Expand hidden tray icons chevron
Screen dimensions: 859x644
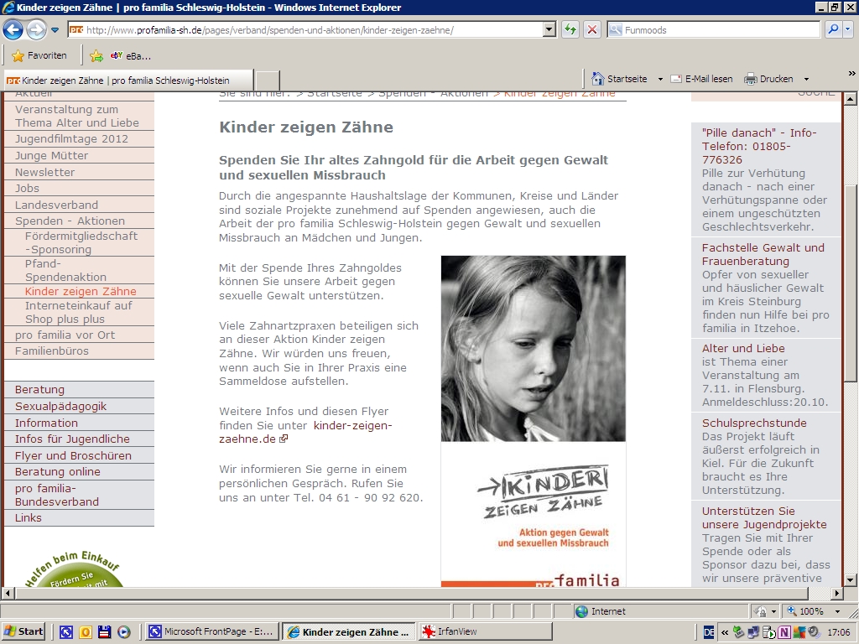coord(724,632)
